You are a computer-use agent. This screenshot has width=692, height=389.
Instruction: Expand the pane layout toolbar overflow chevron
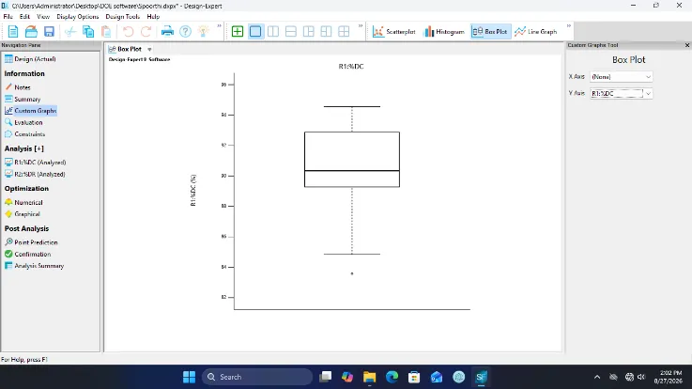pyautogui.click(x=361, y=26)
